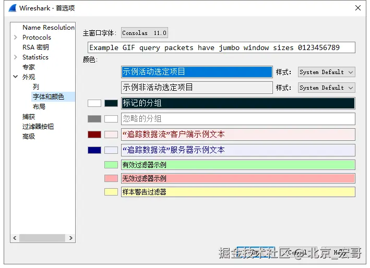Confirm preferences with the OK button

click(256, 252)
